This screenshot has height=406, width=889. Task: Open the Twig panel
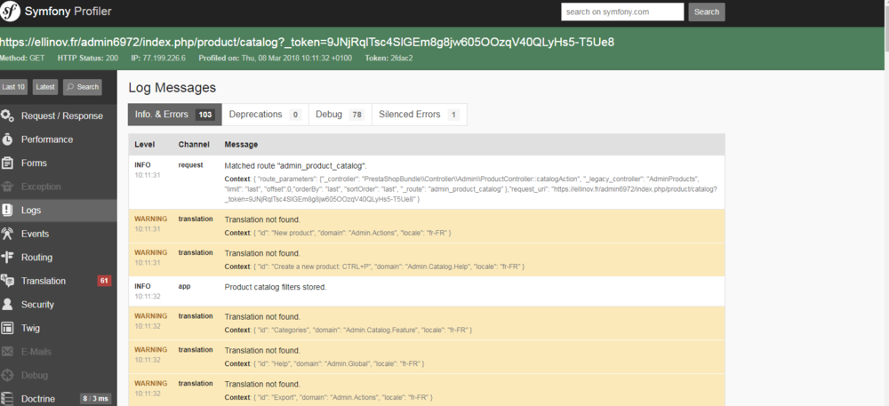pyautogui.click(x=59, y=328)
